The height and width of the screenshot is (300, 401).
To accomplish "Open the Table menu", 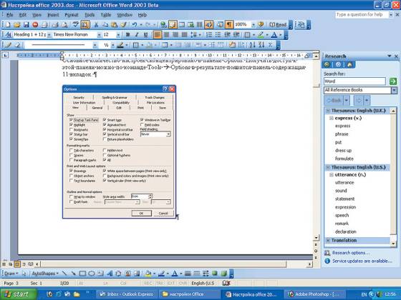I will tap(106, 15).
